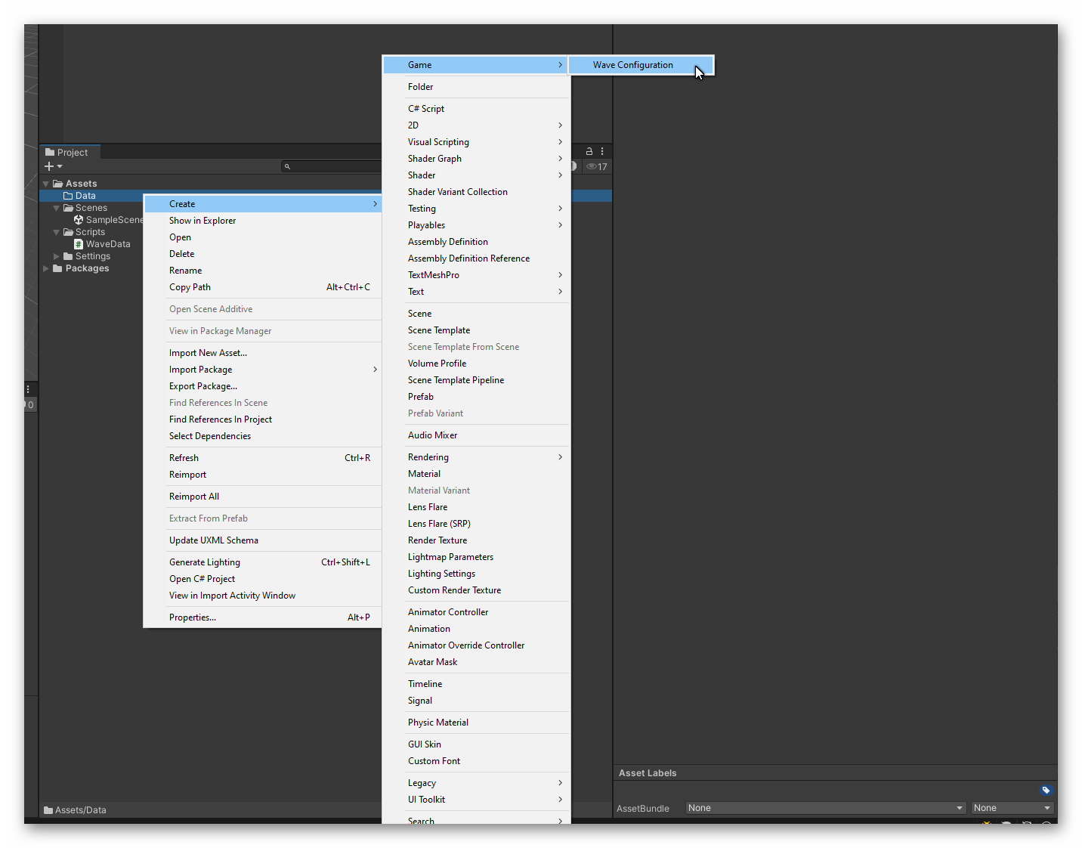Click the Packages folder icon

57,268
